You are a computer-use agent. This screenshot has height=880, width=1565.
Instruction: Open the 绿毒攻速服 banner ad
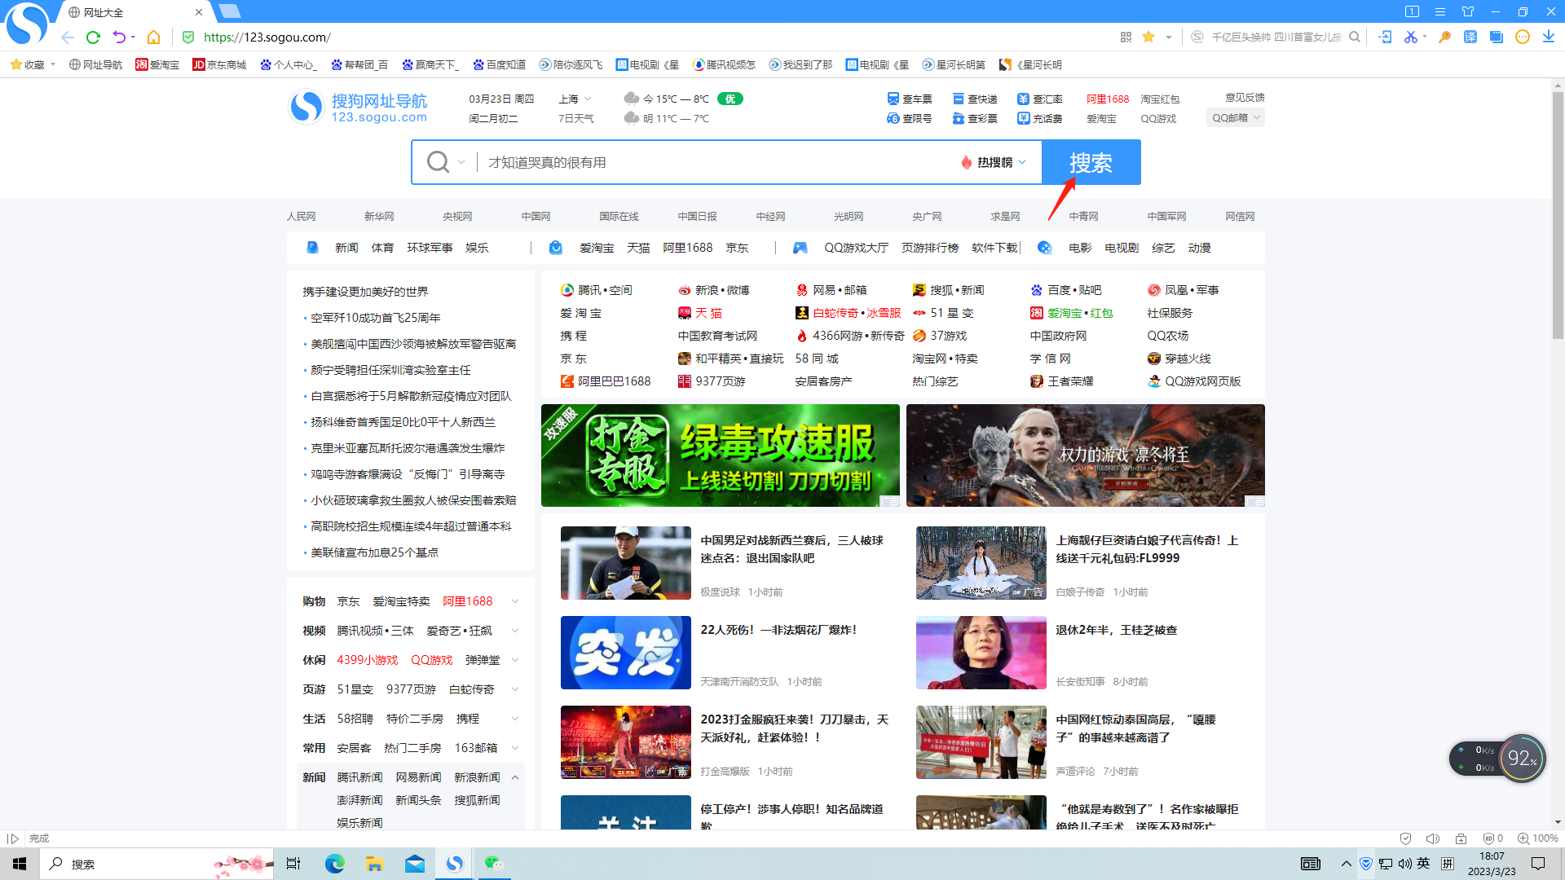click(x=721, y=455)
